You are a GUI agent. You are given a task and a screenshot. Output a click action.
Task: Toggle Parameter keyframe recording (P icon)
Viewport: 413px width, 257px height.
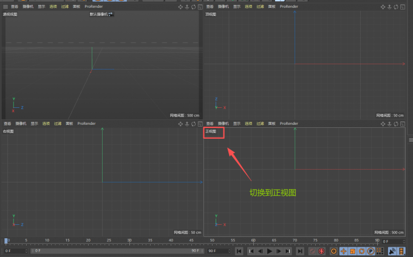370,251
